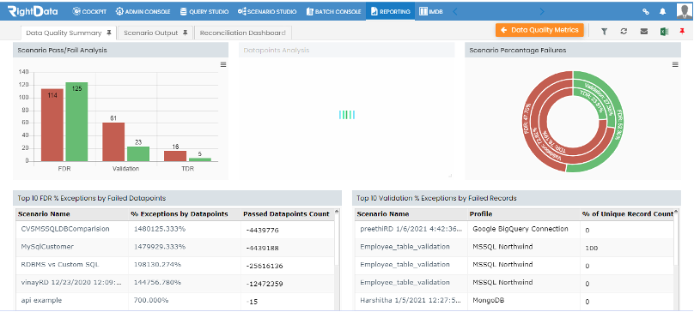
Task: Click the red Validation bar labeled 61
Action: [x=113, y=142]
